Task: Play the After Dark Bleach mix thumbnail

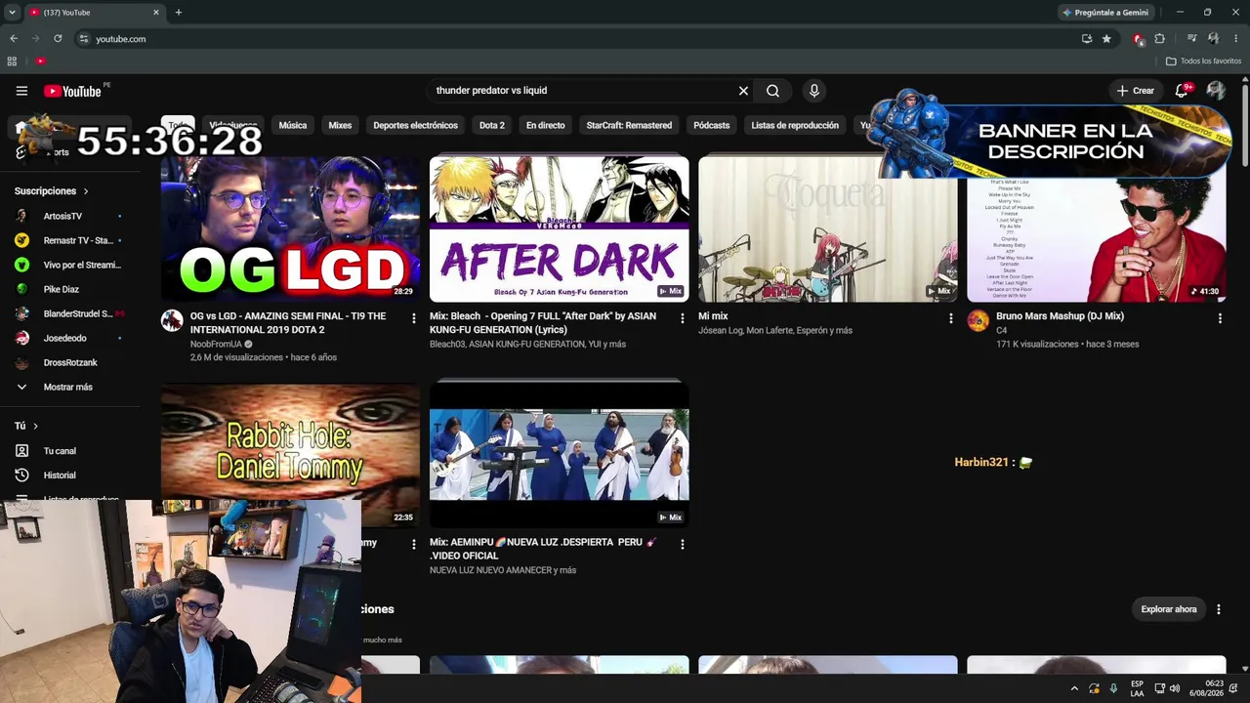Action: click(559, 228)
